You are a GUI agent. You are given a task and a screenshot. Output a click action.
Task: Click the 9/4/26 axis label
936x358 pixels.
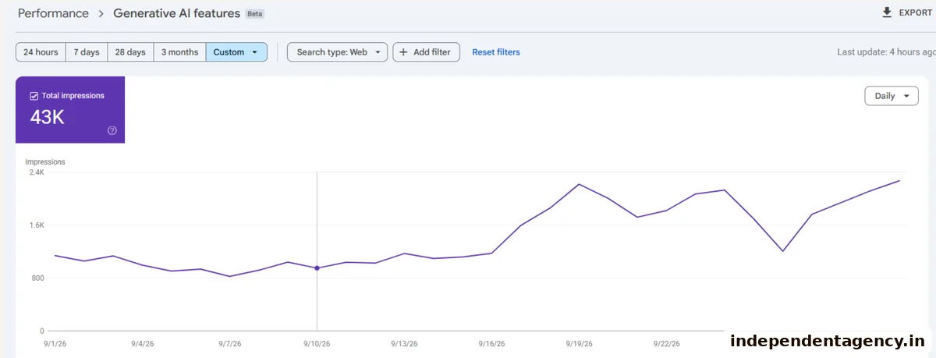pos(143,344)
